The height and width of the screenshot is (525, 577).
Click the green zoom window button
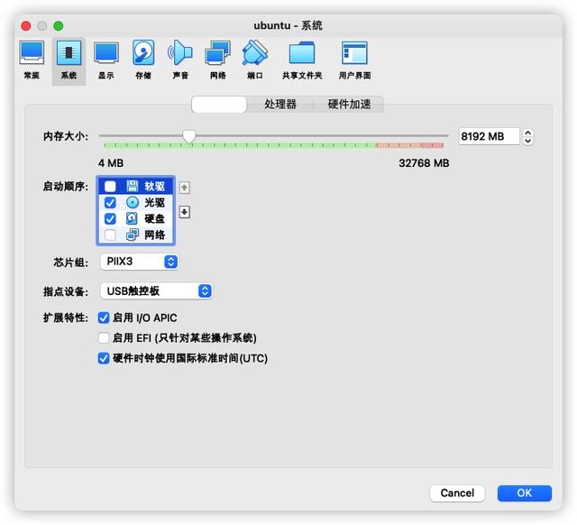(x=58, y=26)
